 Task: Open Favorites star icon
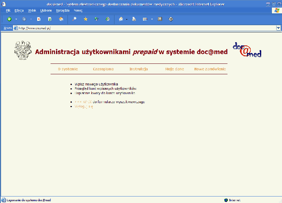[x=86, y=19]
